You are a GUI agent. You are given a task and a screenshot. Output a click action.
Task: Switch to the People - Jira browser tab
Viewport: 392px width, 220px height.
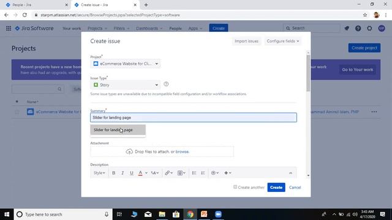point(36,5)
